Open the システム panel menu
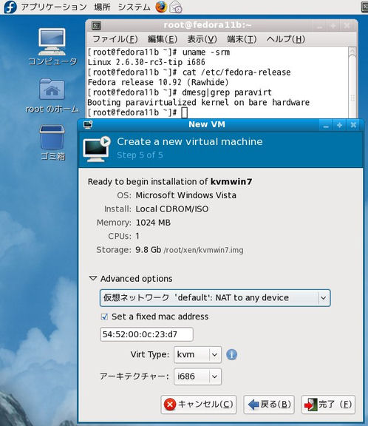 [134, 7]
